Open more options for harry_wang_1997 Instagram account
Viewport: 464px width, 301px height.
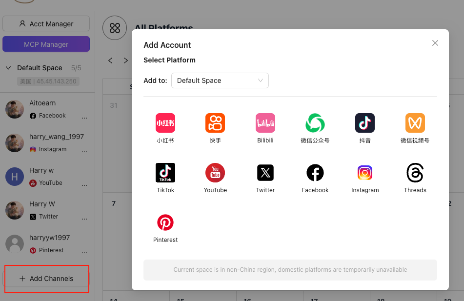[84, 152]
